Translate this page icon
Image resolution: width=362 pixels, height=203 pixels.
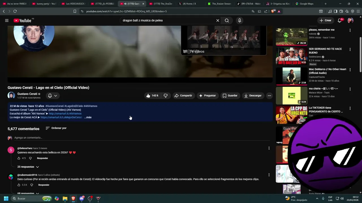point(253,11)
